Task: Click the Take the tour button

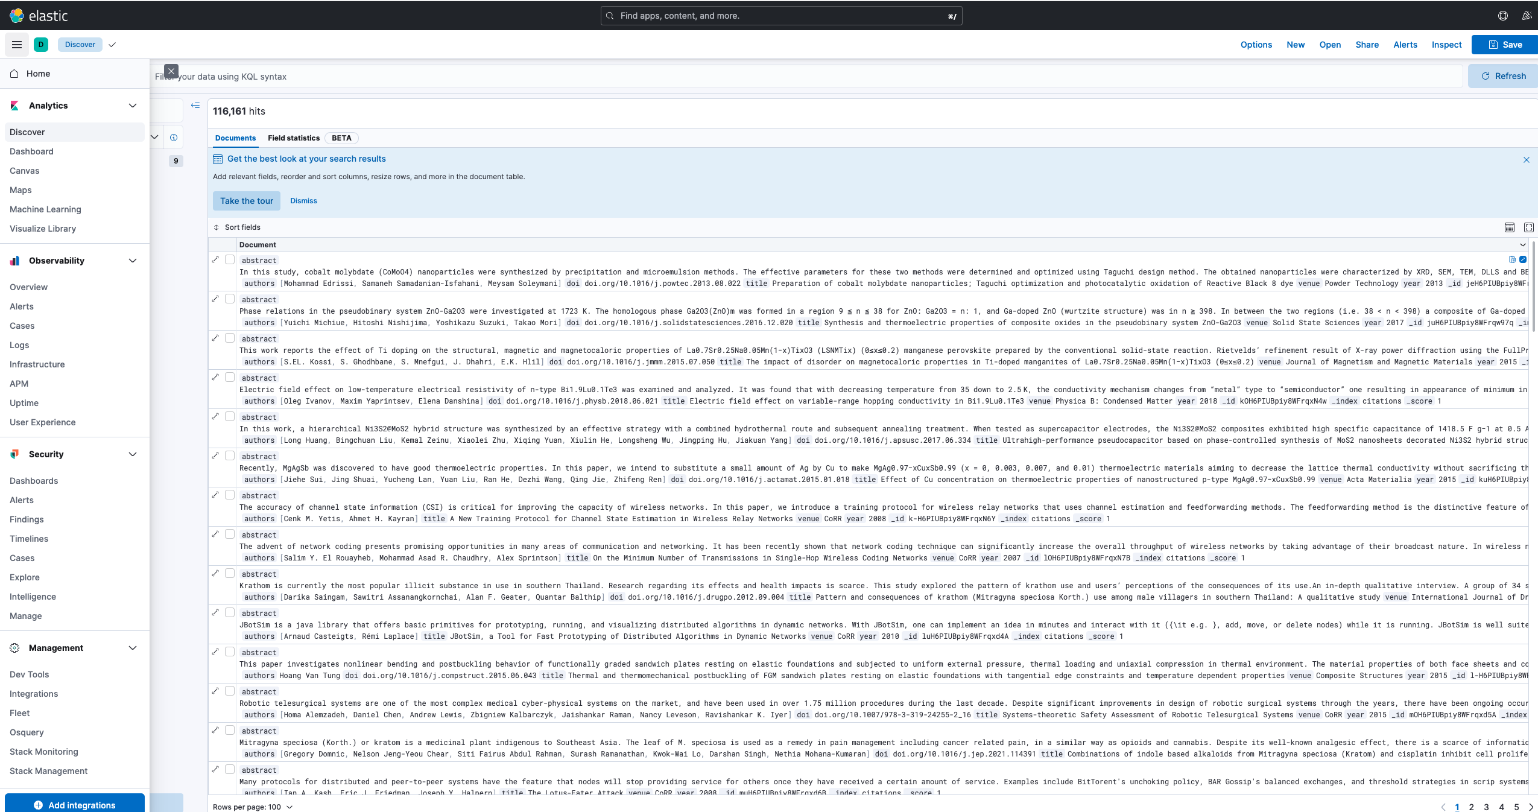Action: (x=246, y=200)
